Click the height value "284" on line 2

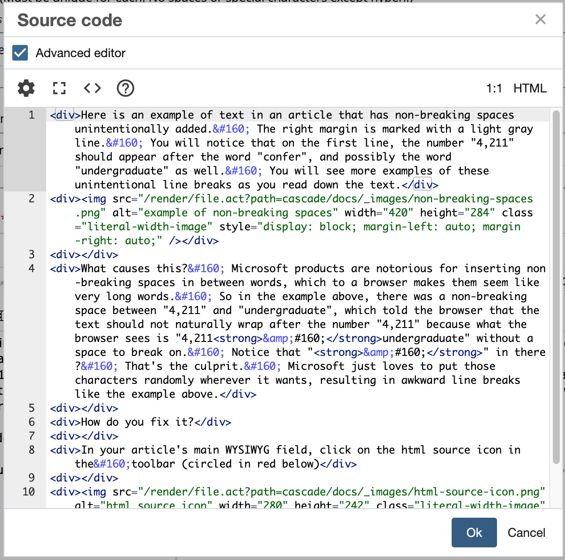(x=480, y=212)
